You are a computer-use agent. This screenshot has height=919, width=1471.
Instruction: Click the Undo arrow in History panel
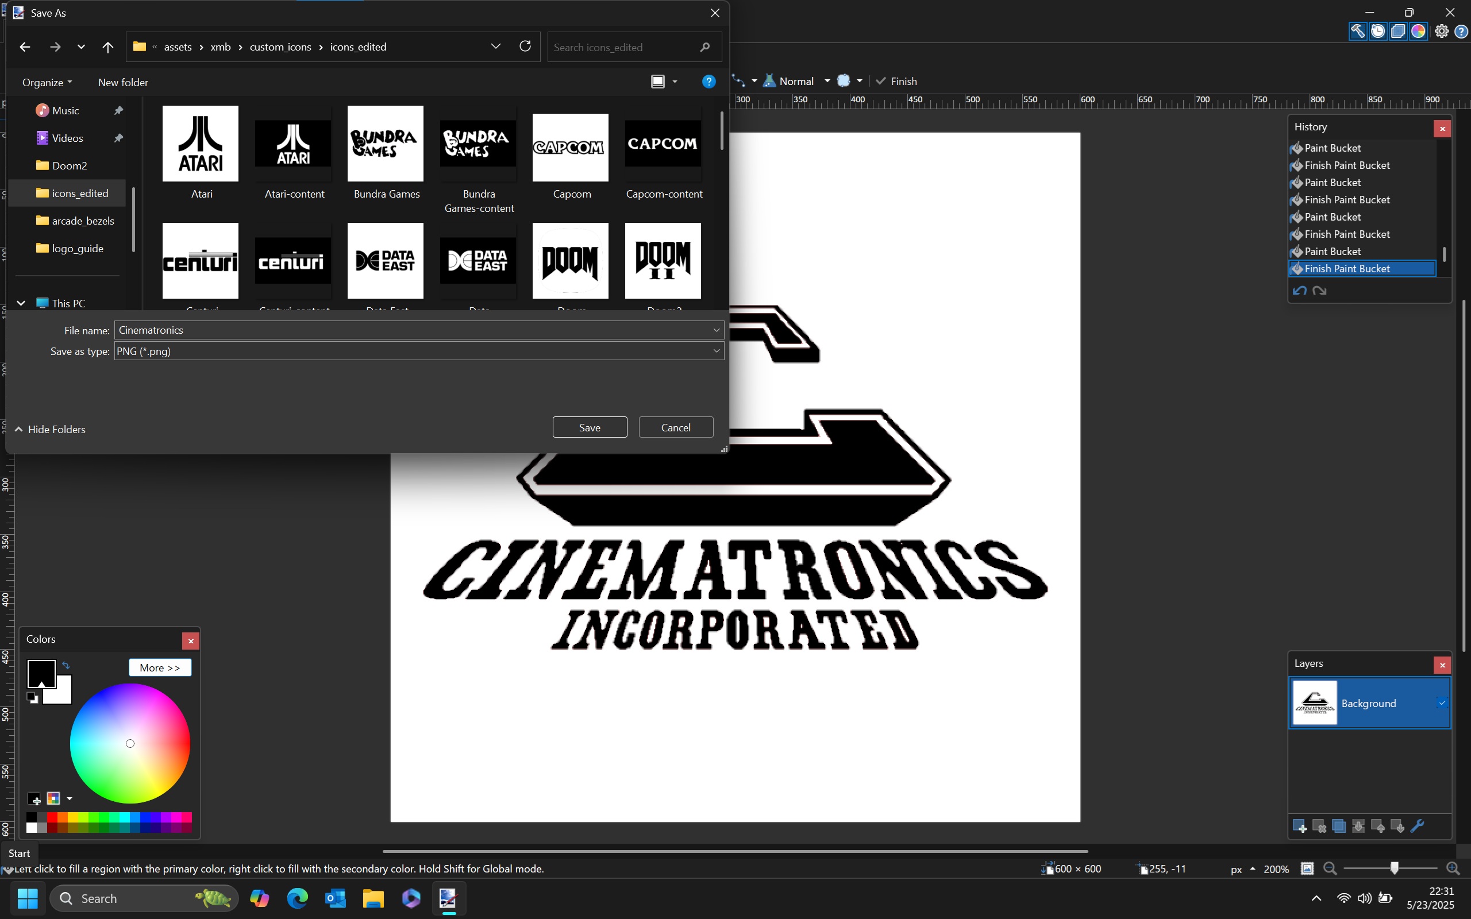pos(1300,291)
